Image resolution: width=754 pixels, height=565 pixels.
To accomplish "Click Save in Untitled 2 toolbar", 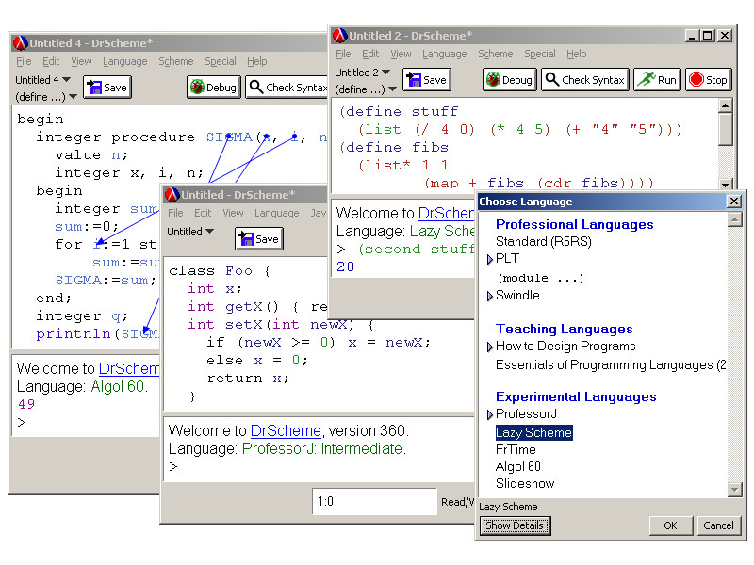I will (x=426, y=80).
